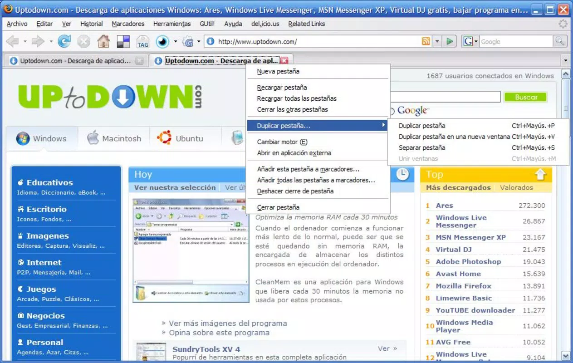Open the list-all-tabs dropdown arrow
The width and height of the screenshot is (573, 363).
tap(565, 60)
